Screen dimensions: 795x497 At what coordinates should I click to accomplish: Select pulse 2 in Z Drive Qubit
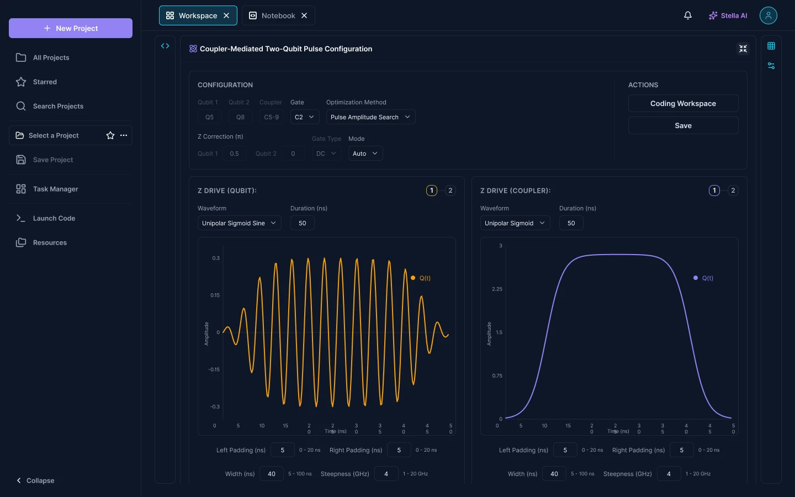451,191
